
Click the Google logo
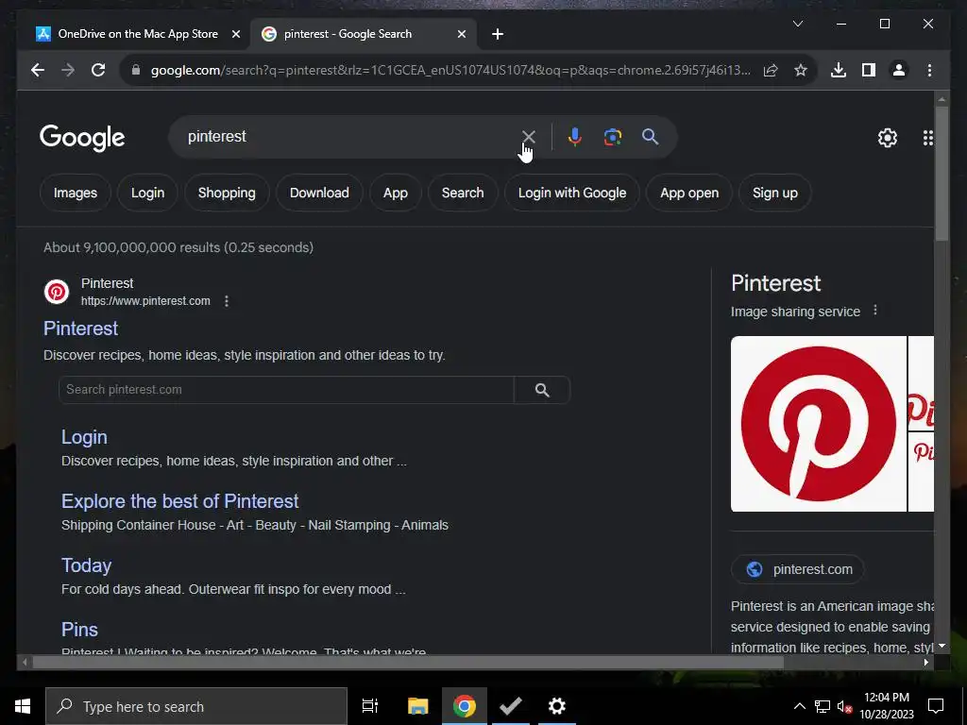(82, 138)
